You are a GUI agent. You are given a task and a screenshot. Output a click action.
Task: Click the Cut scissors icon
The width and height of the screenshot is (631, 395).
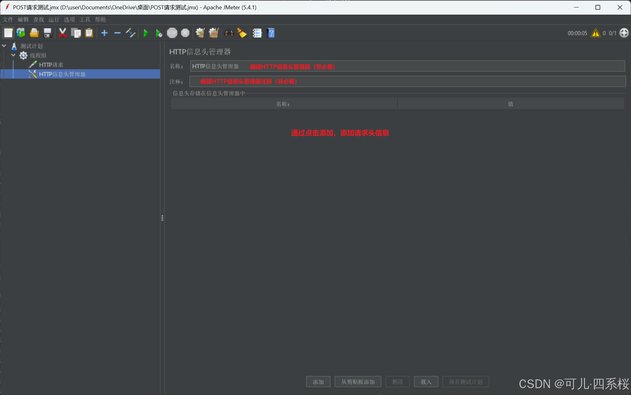pos(63,33)
